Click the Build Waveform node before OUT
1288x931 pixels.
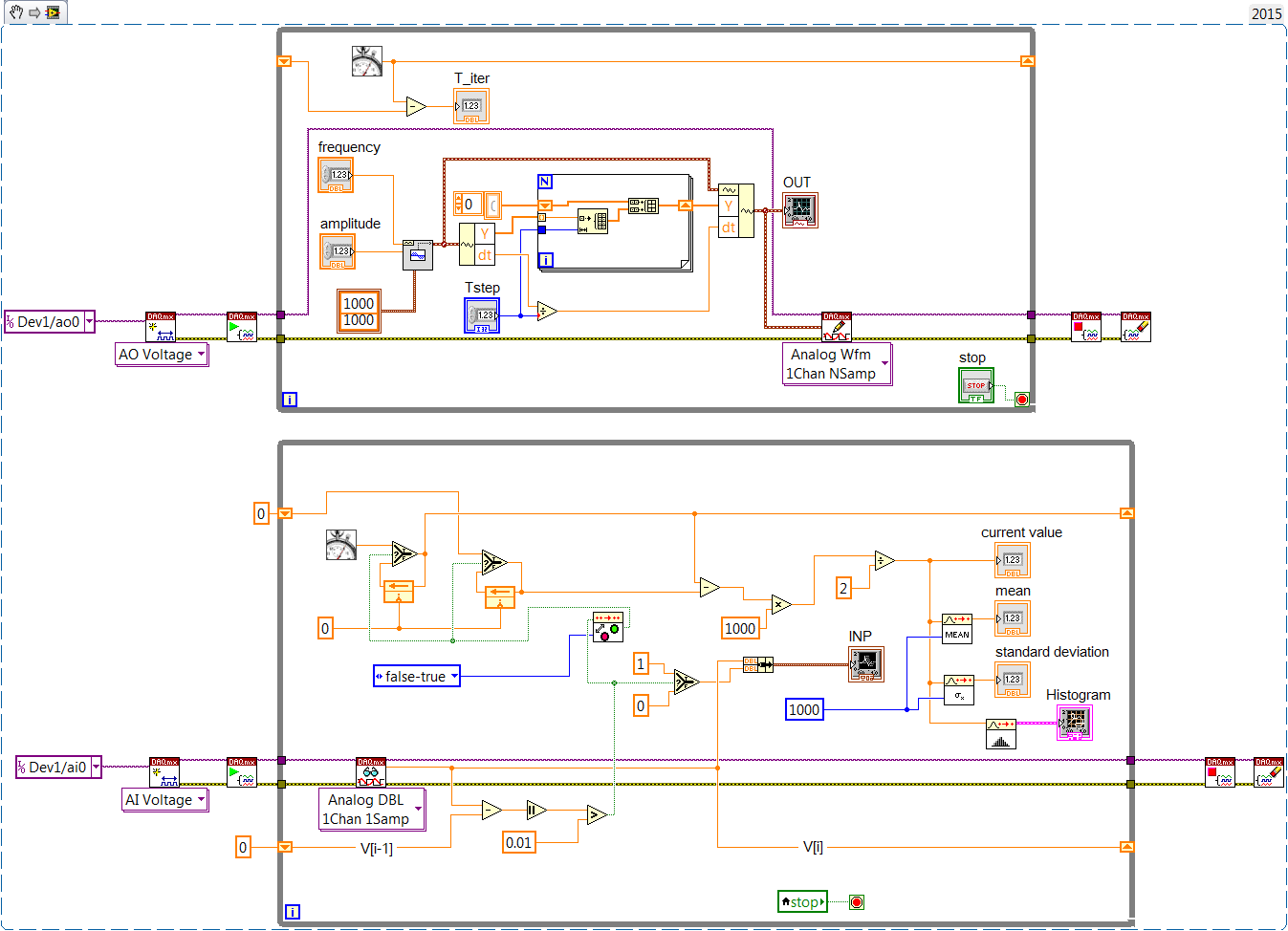736,210
